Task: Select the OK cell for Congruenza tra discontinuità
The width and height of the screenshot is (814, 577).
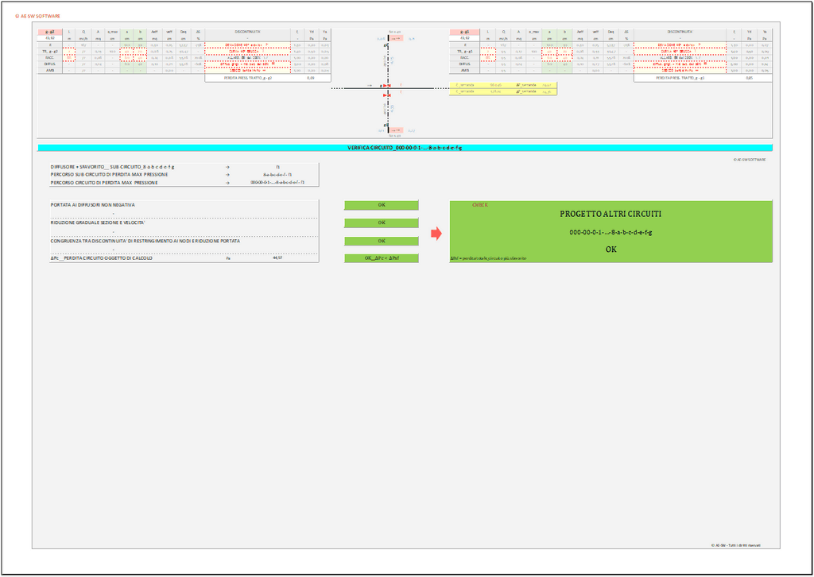Action: [382, 241]
